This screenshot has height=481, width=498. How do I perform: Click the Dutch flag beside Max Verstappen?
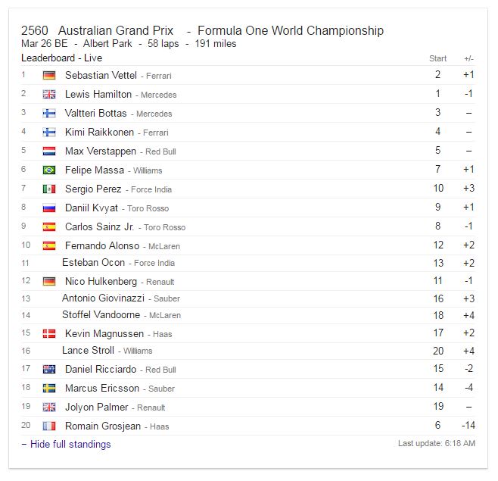click(x=49, y=151)
